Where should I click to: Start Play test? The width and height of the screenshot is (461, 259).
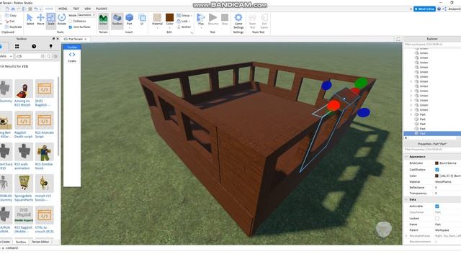201,18
